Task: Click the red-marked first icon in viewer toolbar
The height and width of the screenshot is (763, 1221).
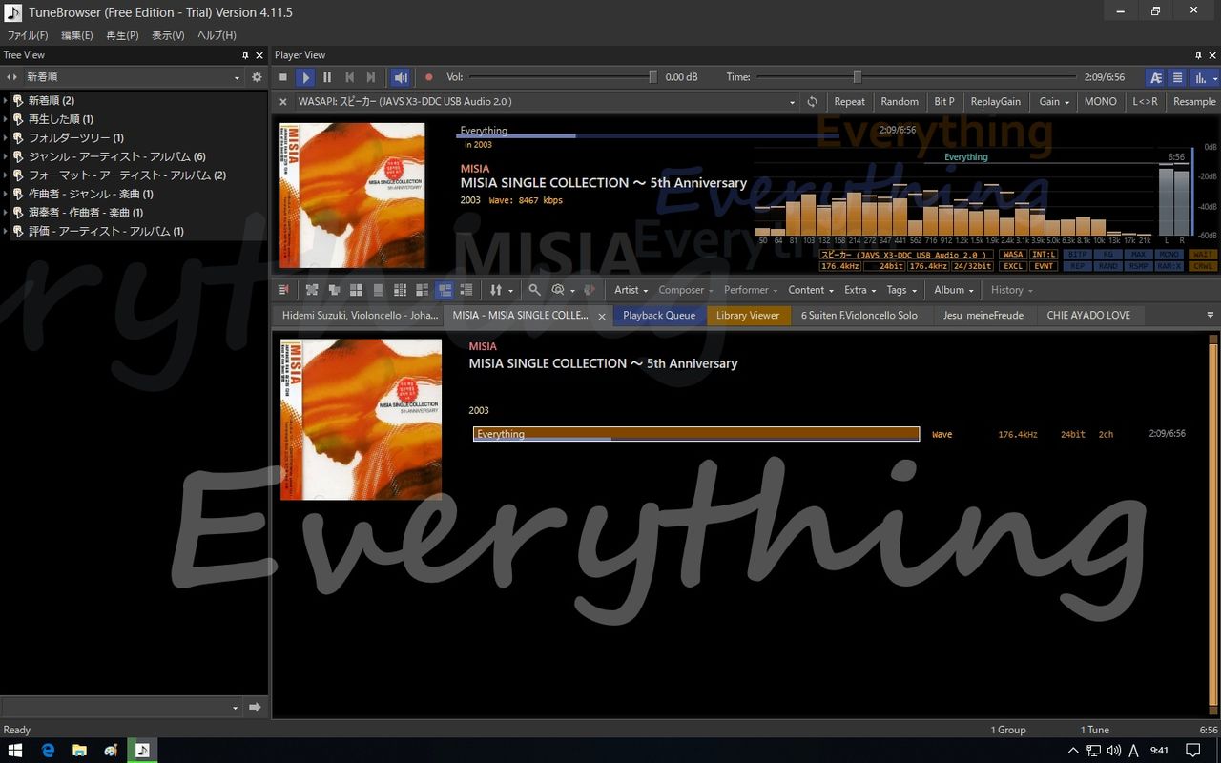Action: click(283, 290)
